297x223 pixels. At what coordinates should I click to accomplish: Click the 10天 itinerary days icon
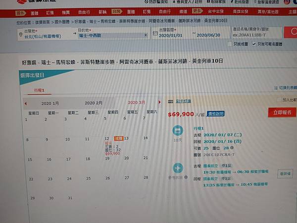(x=178, y=131)
